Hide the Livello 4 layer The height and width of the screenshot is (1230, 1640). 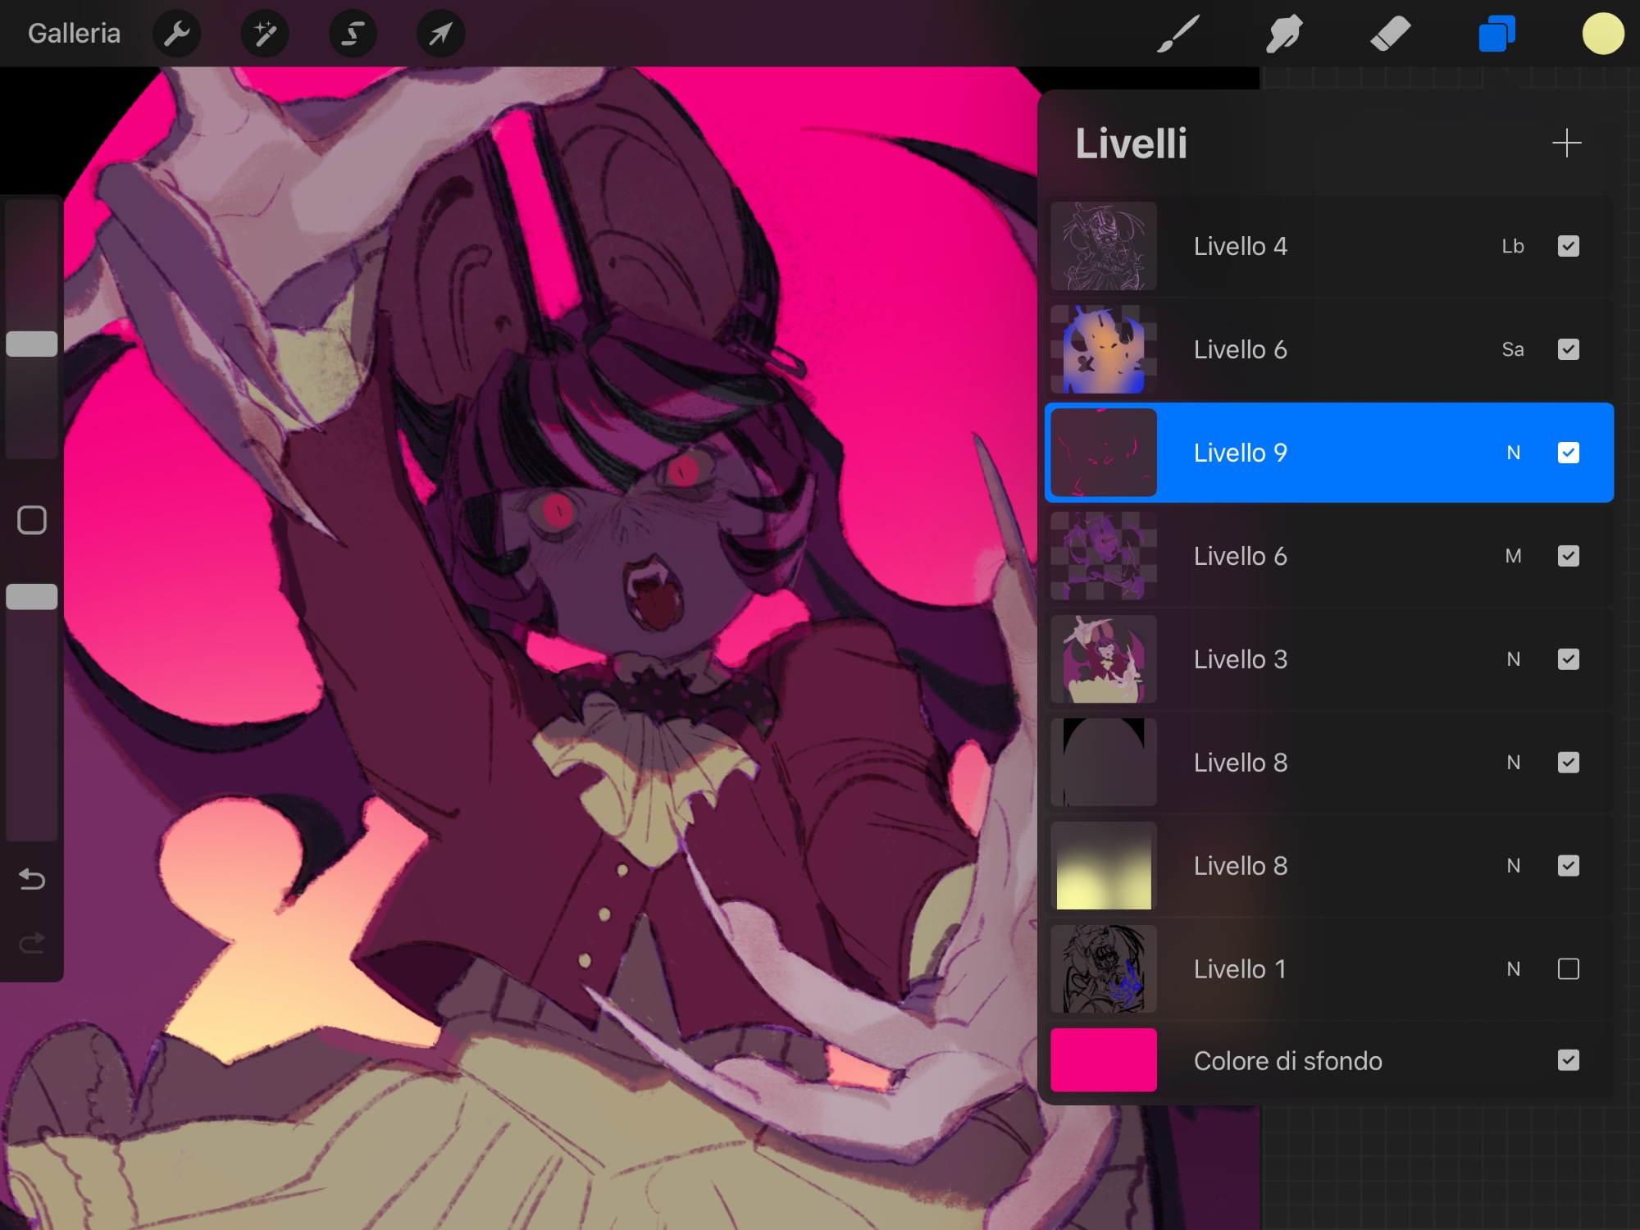pos(1568,246)
